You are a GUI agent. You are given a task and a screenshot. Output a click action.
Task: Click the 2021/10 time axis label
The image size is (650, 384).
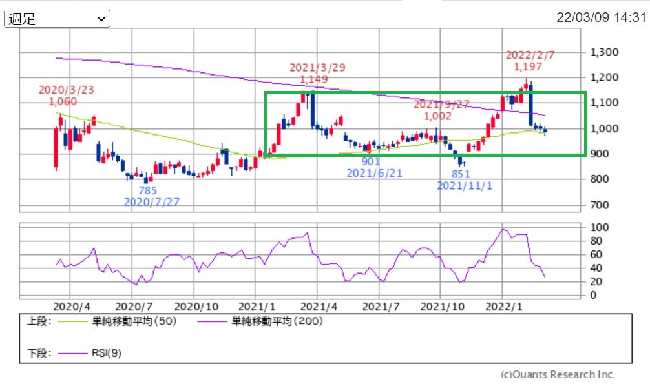(x=443, y=307)
